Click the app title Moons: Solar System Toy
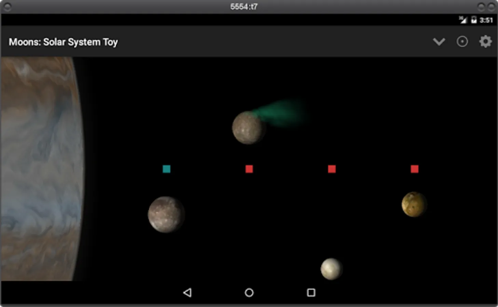The height and width of the screenshot is (307, 498). tap(63, 42)
